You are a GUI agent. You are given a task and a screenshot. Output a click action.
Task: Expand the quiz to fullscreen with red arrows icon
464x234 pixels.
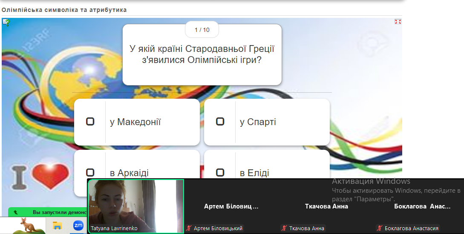[x=398, y=22]
